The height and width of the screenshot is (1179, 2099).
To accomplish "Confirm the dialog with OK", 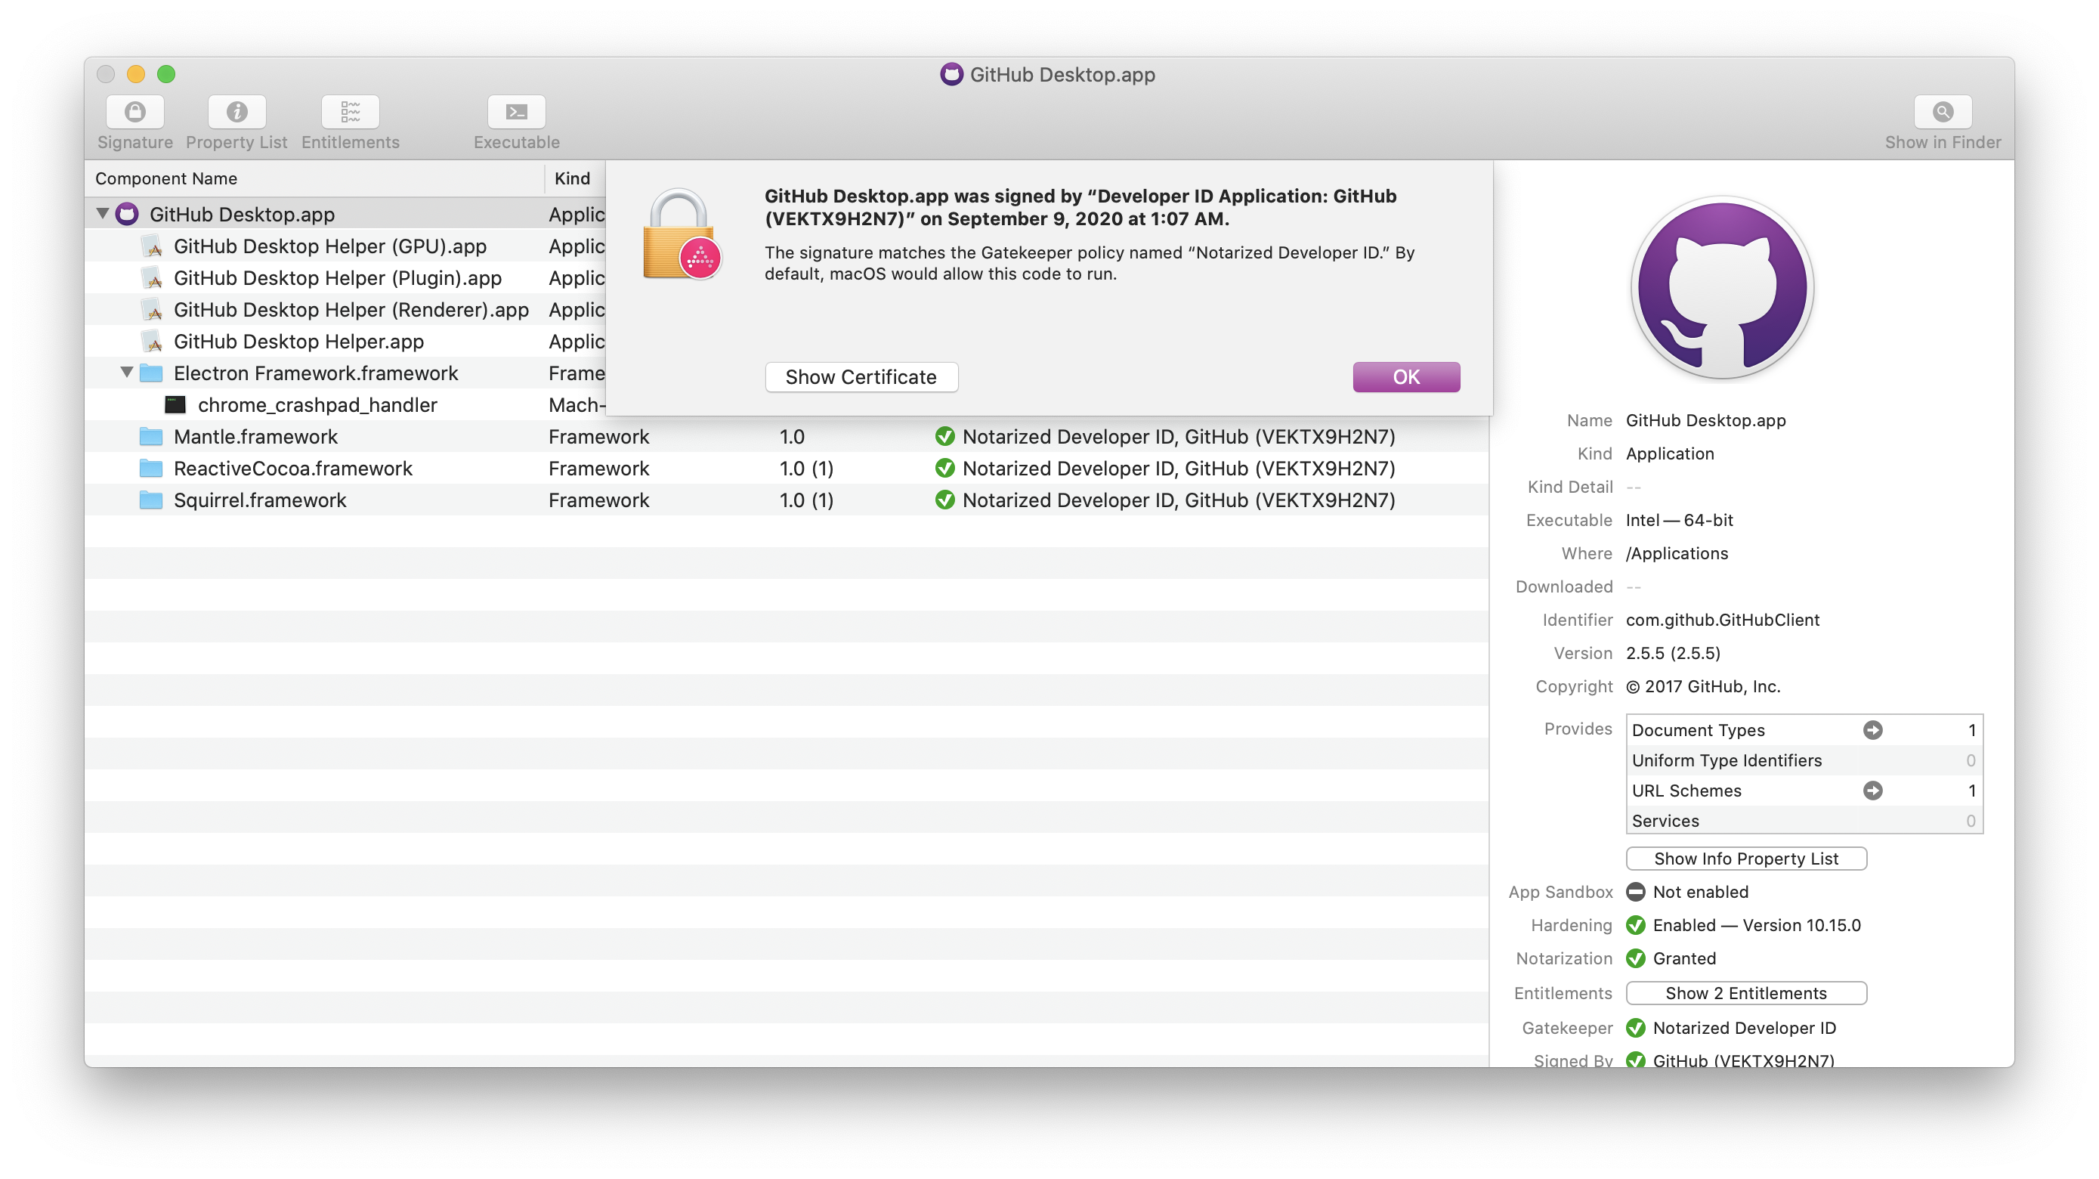I will (1405, 377).
